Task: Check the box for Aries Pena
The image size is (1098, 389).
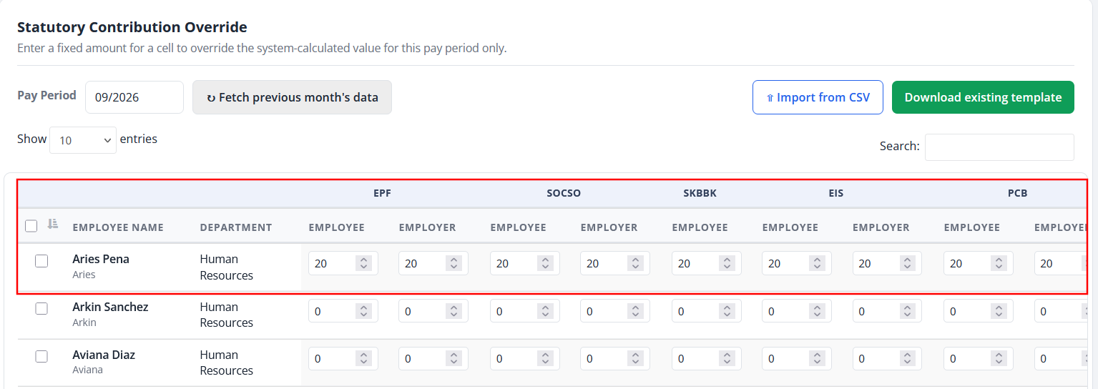Action: (41, 261)
